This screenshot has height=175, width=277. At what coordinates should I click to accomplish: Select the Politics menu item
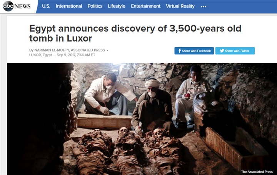[95, 6]
